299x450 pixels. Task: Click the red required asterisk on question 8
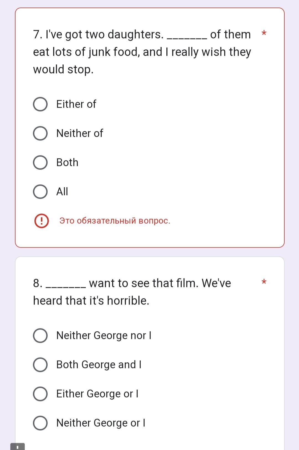(264, 283)
